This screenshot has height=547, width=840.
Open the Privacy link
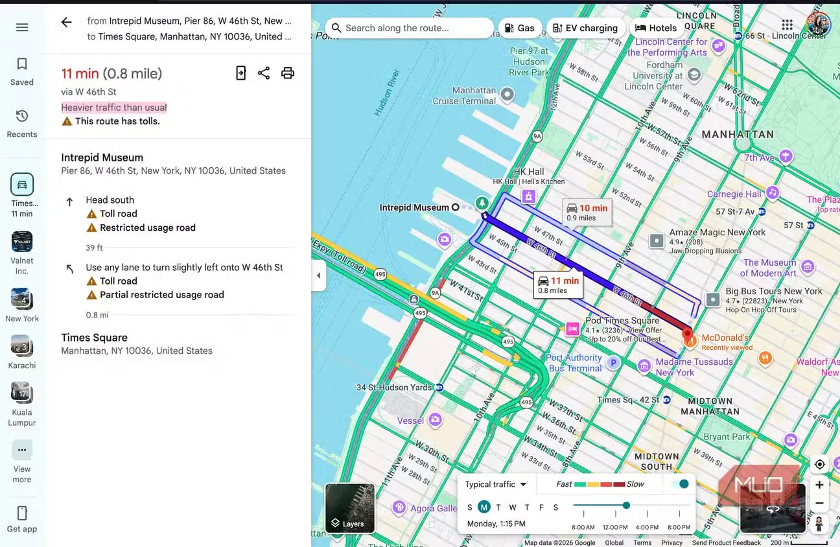pos(671,543)
